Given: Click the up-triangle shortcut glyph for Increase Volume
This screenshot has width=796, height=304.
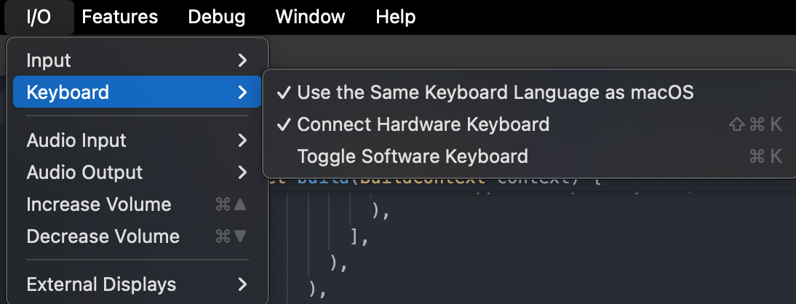Looking at the screenshot, I should (x=240, y=205).
